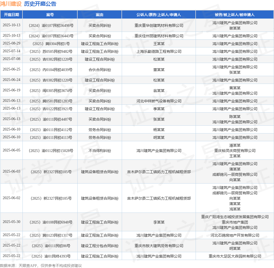Click plaintiff 王某某 in 2025-08-29 row

(159, 44)
